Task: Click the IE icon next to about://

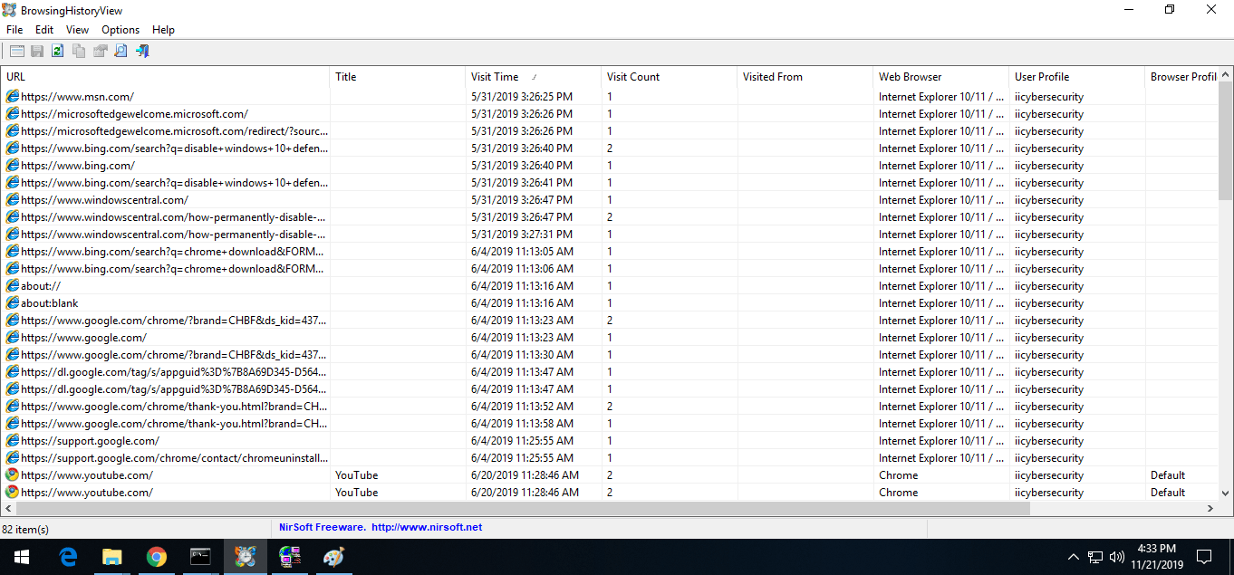Action: pos(13,285)
